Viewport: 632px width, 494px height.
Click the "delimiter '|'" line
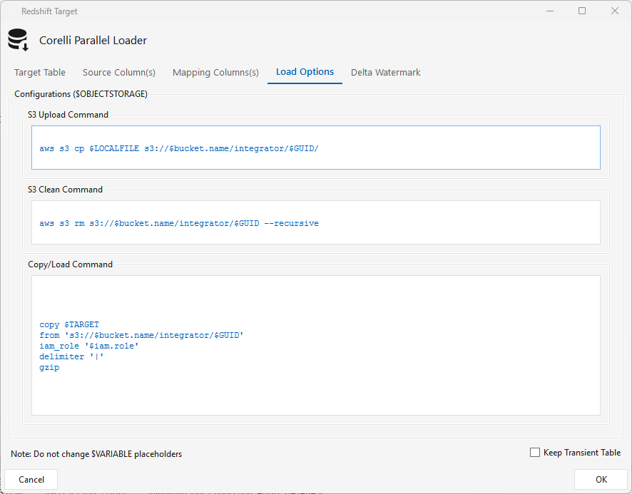(x=71, y=356)
